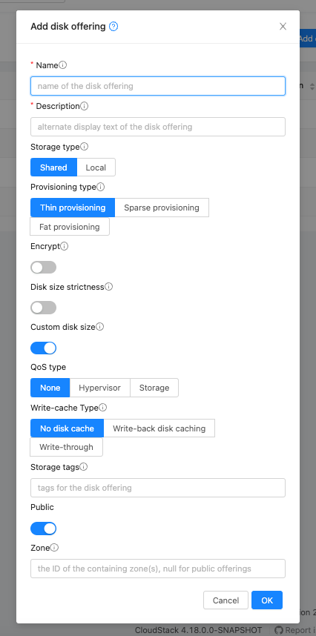Click the info icon beside Description
The image size is (316, 636).
point(84,106)
